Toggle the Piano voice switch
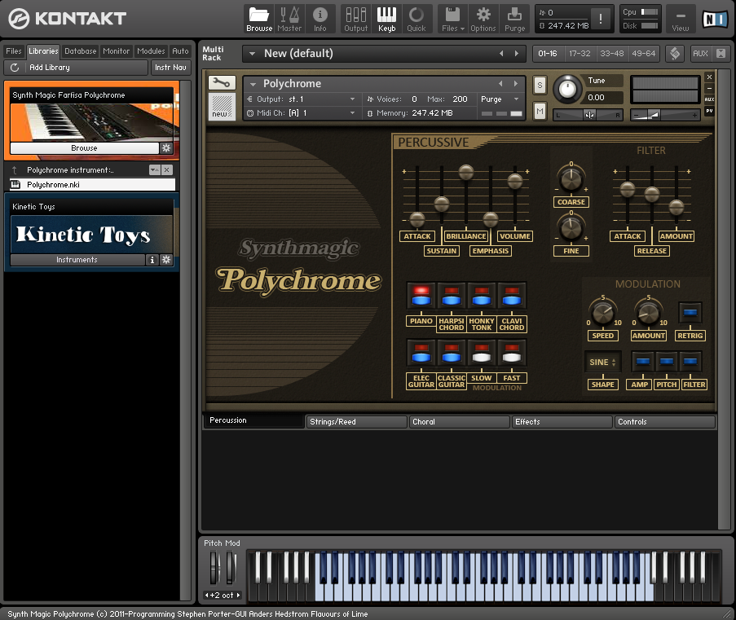 421,296
